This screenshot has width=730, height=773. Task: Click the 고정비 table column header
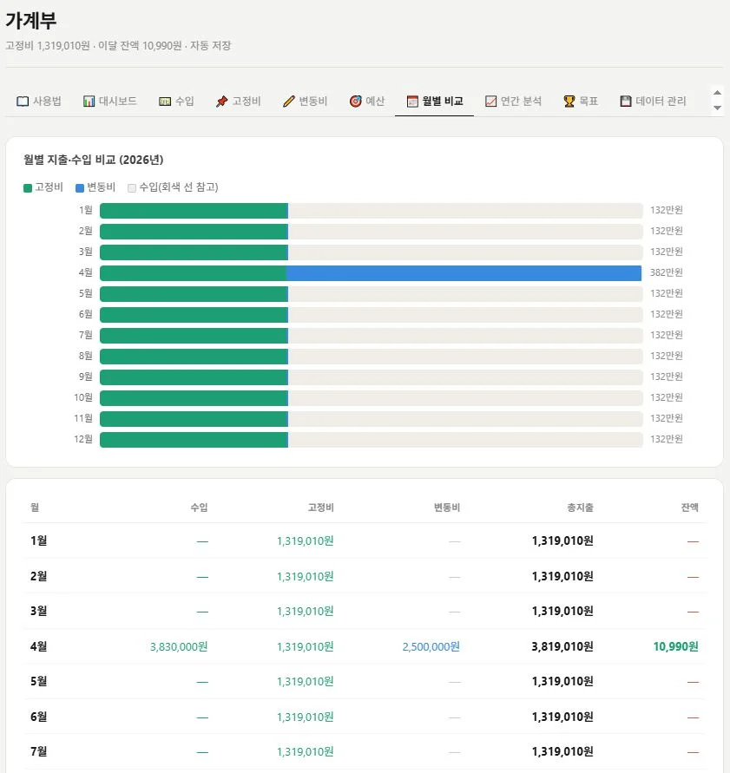[321, 508]
